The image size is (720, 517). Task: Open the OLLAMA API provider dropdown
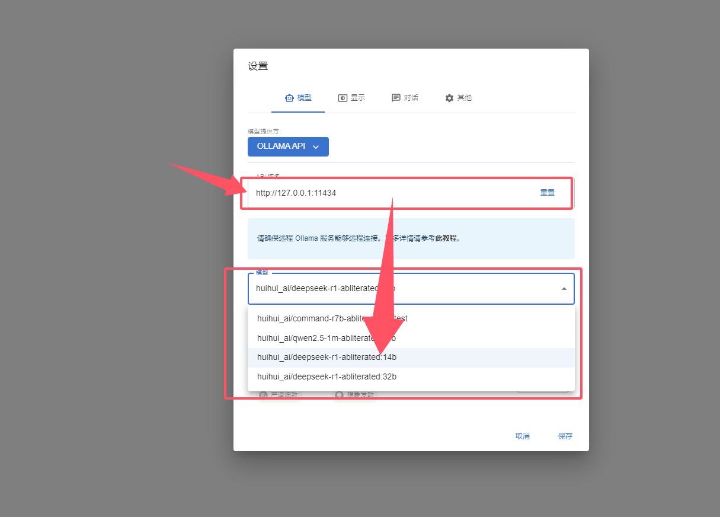pyautogui.click(x=288, y=146)
